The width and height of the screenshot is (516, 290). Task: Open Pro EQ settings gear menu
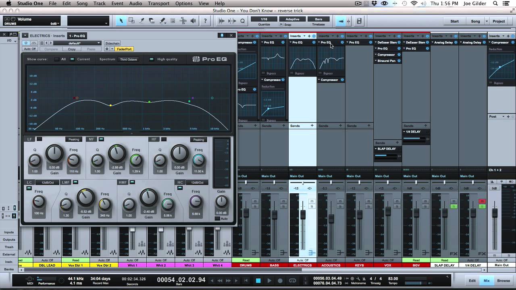click(x=107, y=49)
